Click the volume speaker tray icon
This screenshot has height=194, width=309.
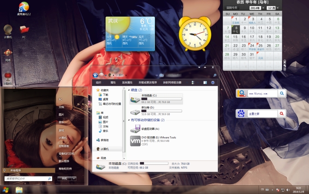coord(288,190)
